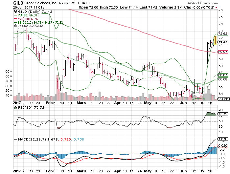Click the Apr label on the price chart's date axis

[117, 103]
